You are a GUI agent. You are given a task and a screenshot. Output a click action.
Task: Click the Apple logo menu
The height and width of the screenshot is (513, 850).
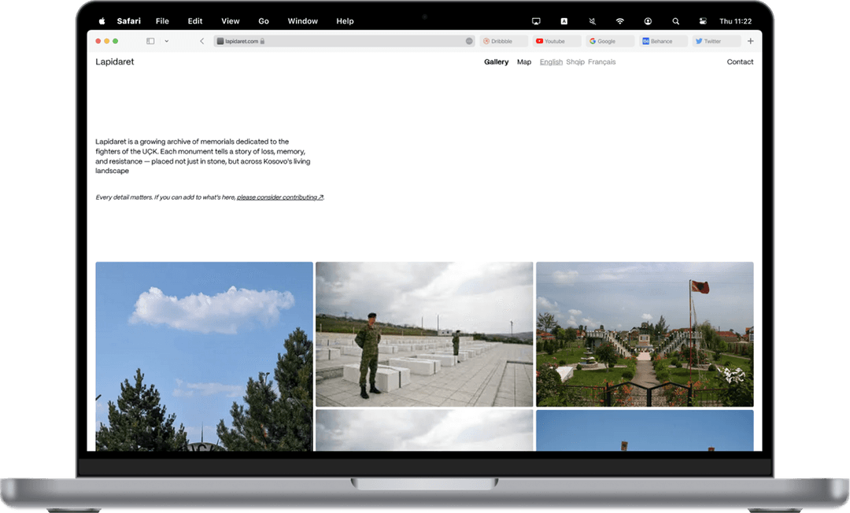click(102, 21)
